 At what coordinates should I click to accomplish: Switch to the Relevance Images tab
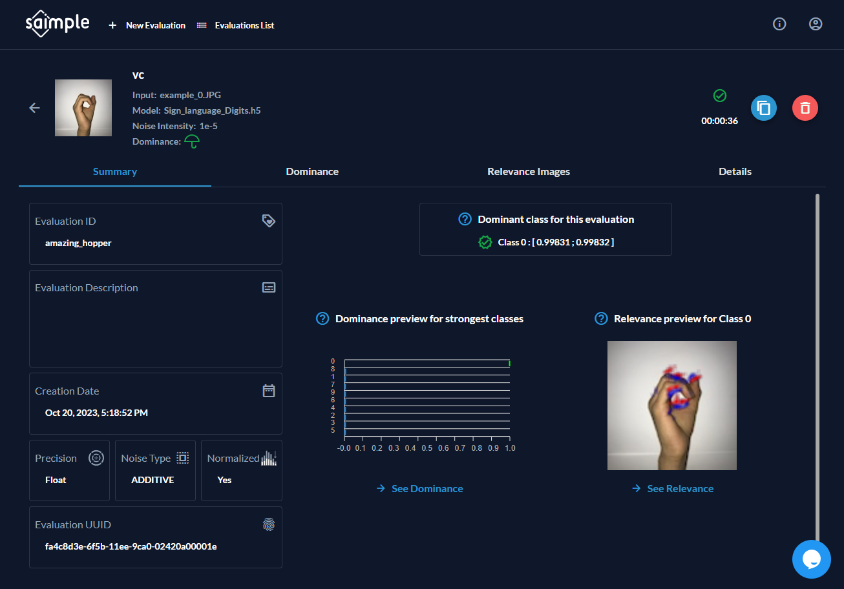[x=528, y=172]
